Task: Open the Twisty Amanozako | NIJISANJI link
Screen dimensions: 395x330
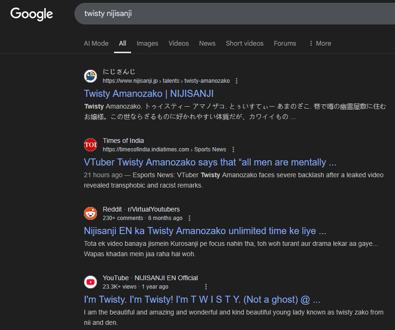Action: [x=148, y=94]
